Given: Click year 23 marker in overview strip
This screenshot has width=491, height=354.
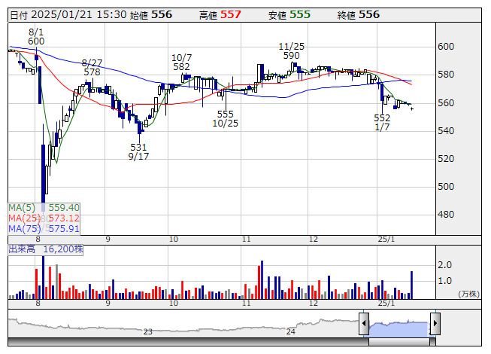Looking at the screenshot, I should (x=148, y=331).
